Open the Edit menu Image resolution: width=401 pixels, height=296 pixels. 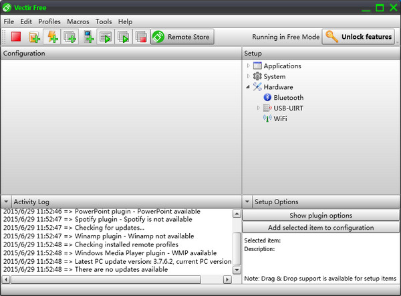[x=26, y=21]
